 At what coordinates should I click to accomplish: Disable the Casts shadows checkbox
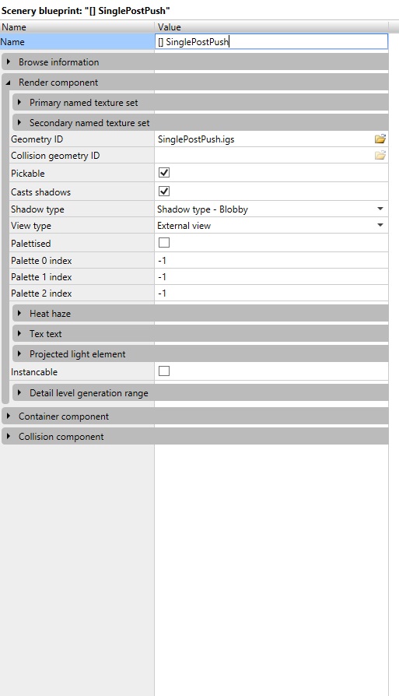click(x=164, y=192)
